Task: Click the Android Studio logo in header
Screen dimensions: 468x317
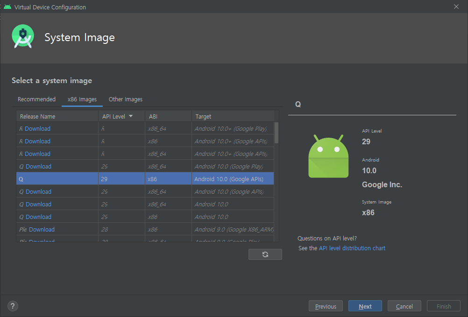Action: coord(23,36)
